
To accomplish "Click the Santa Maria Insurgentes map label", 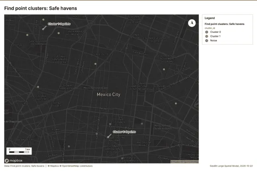I will coord(74,33).
